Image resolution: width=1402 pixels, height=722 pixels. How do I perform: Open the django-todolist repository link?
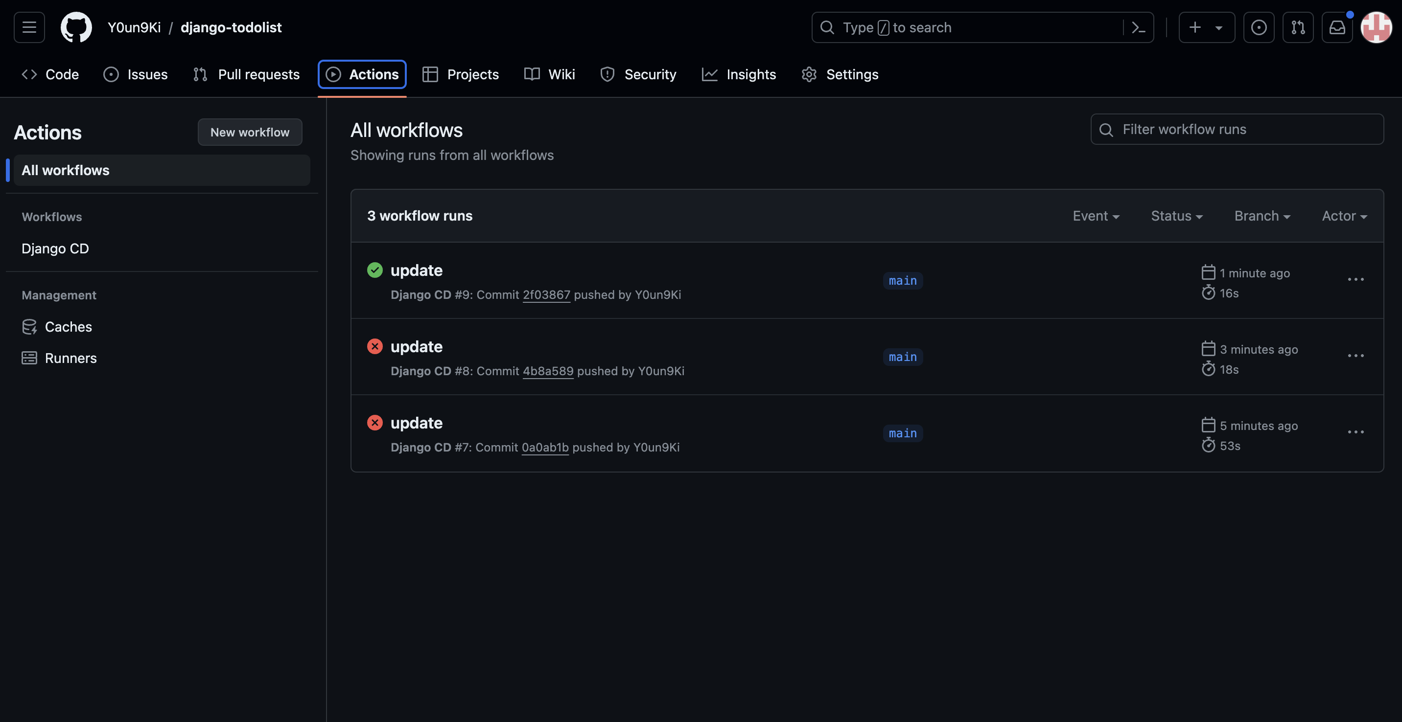pyautogui.click(x=231, y=27)
